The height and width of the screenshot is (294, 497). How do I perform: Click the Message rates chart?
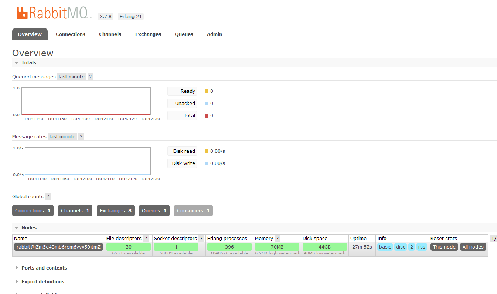(88, 161)
